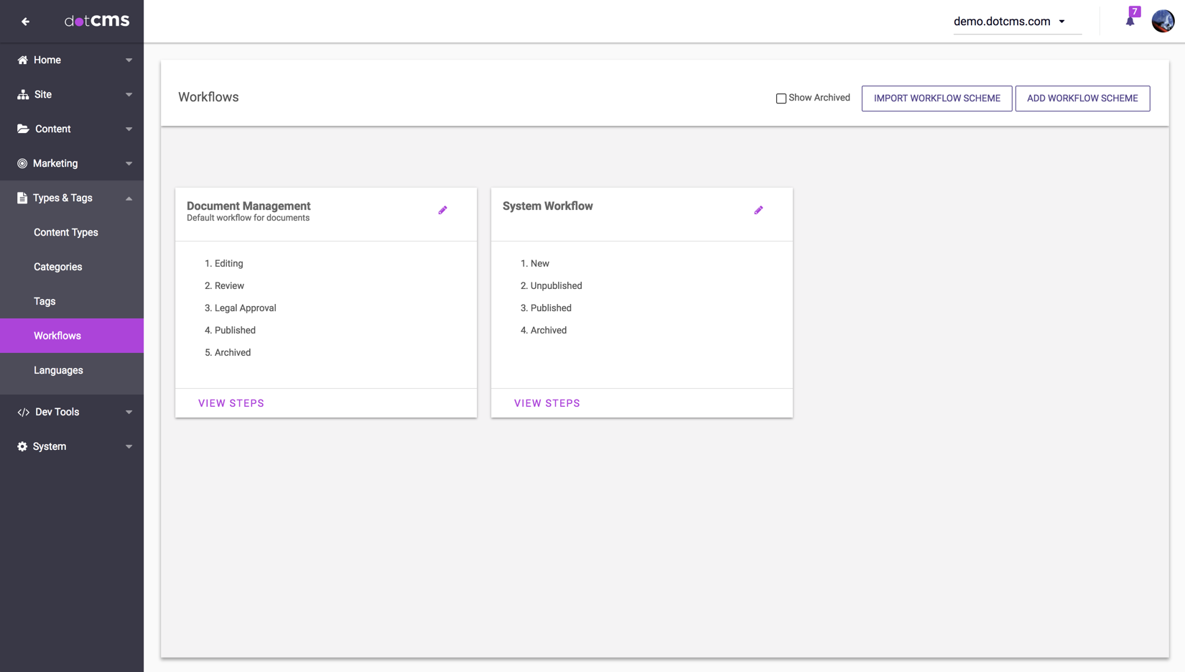The image size is (1185, 672).
Task: Click the Dev Tools code icon
Action: pyautogui.click(x=23, y=413)
